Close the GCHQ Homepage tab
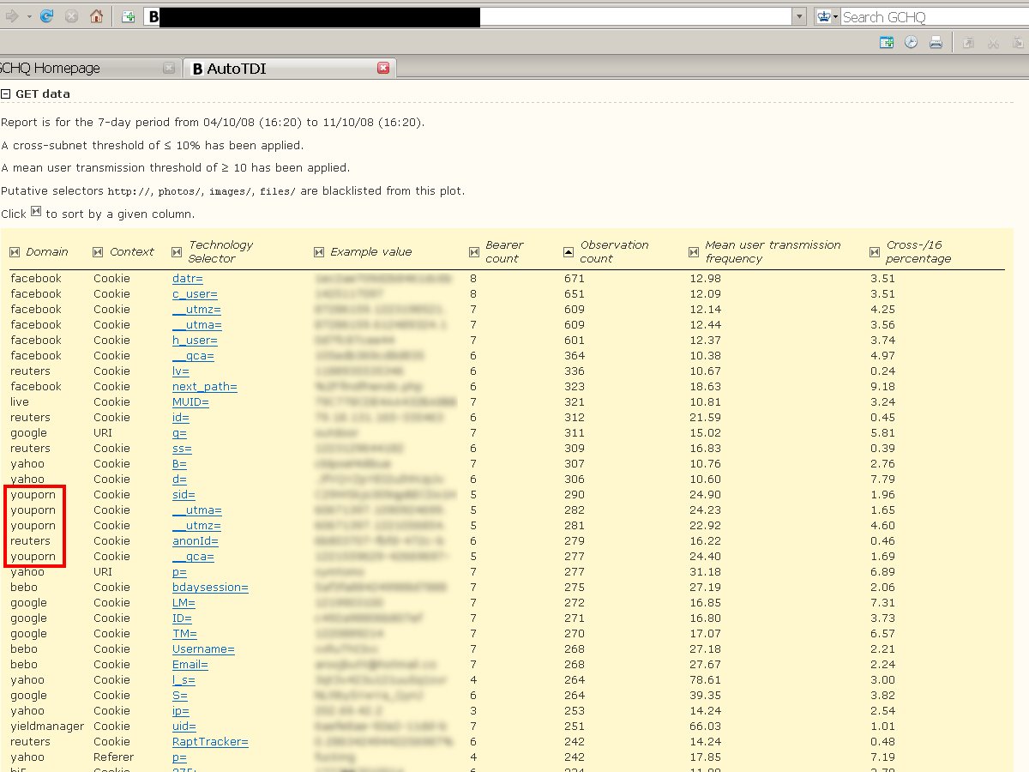The image size is (1029, 772). point(169,68)
